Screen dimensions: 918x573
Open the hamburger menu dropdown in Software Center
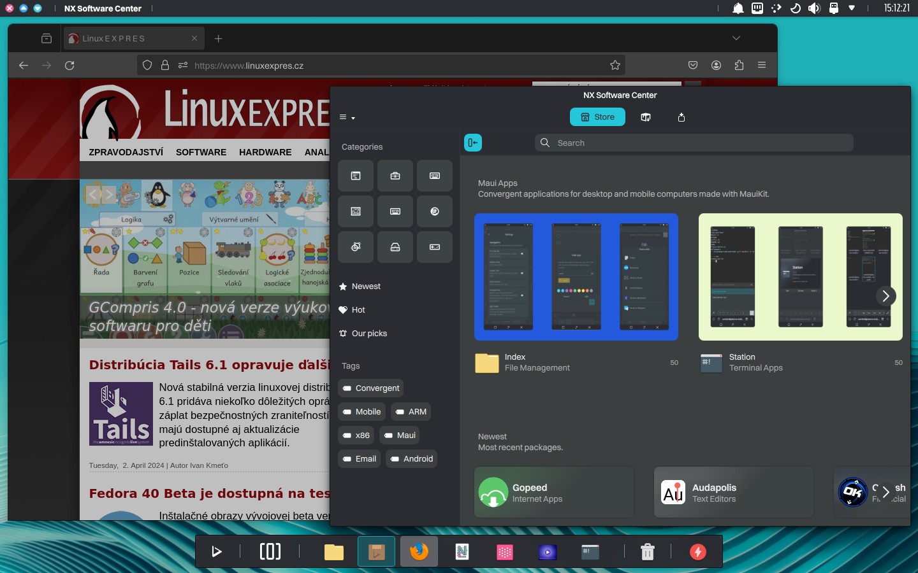pyautogui.click(x=347, y=117)
